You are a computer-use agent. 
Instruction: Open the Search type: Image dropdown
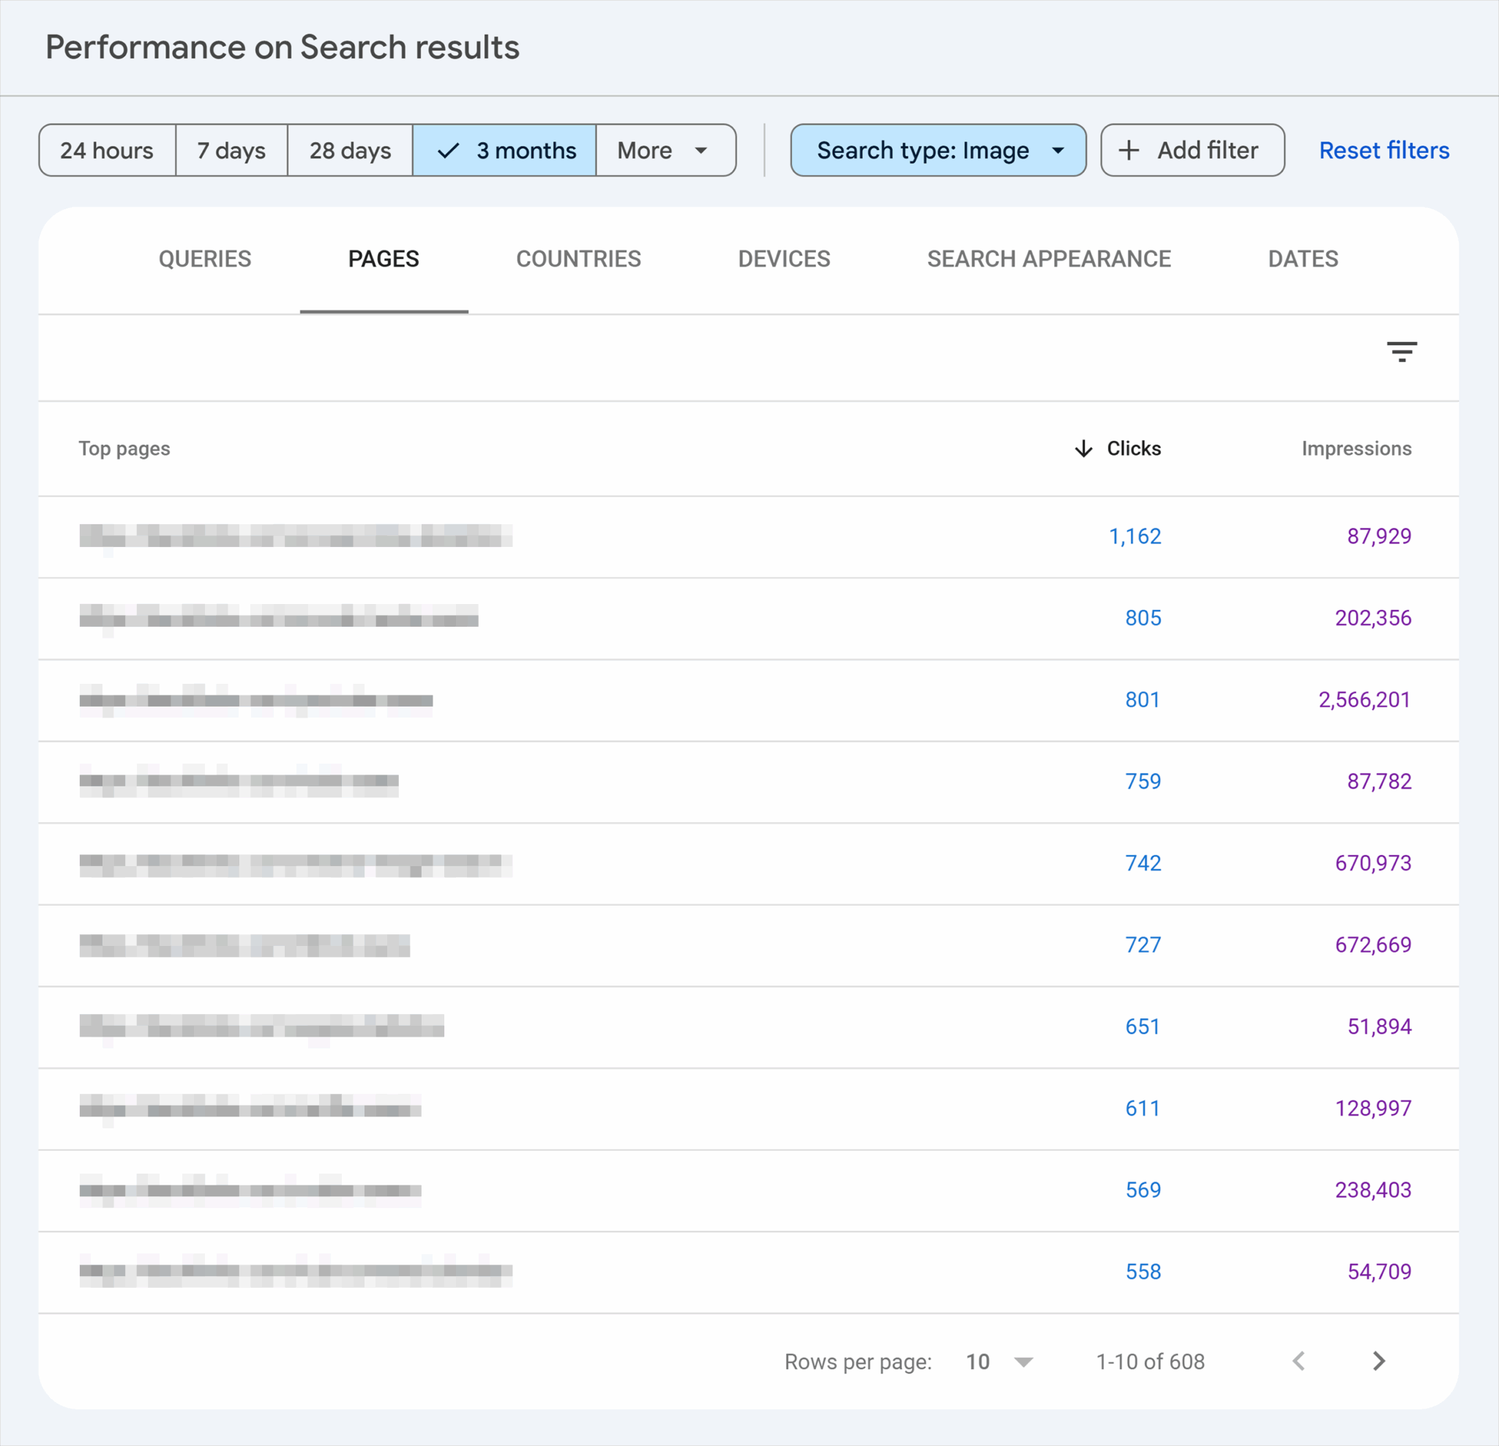[x=938, y=151]
